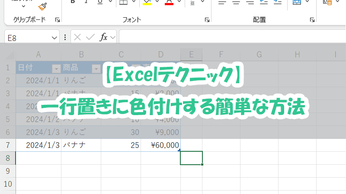346x194 pixels.
Task: Open the 商品 column filter dropdown
Action: pyautogui.click(x=96, y=68)
